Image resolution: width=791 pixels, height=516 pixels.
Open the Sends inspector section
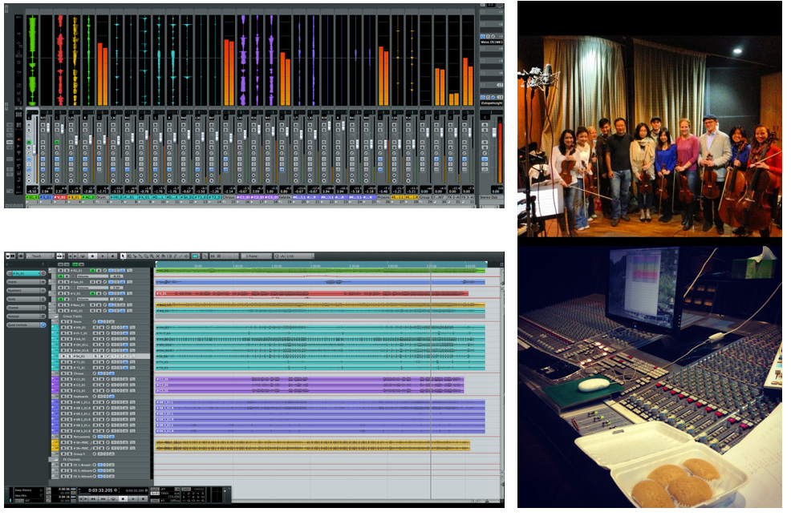(16, 299)
